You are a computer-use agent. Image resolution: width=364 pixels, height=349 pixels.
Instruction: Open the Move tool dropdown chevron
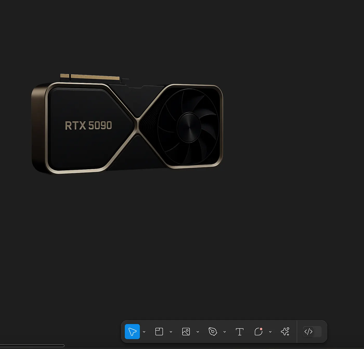144,332
